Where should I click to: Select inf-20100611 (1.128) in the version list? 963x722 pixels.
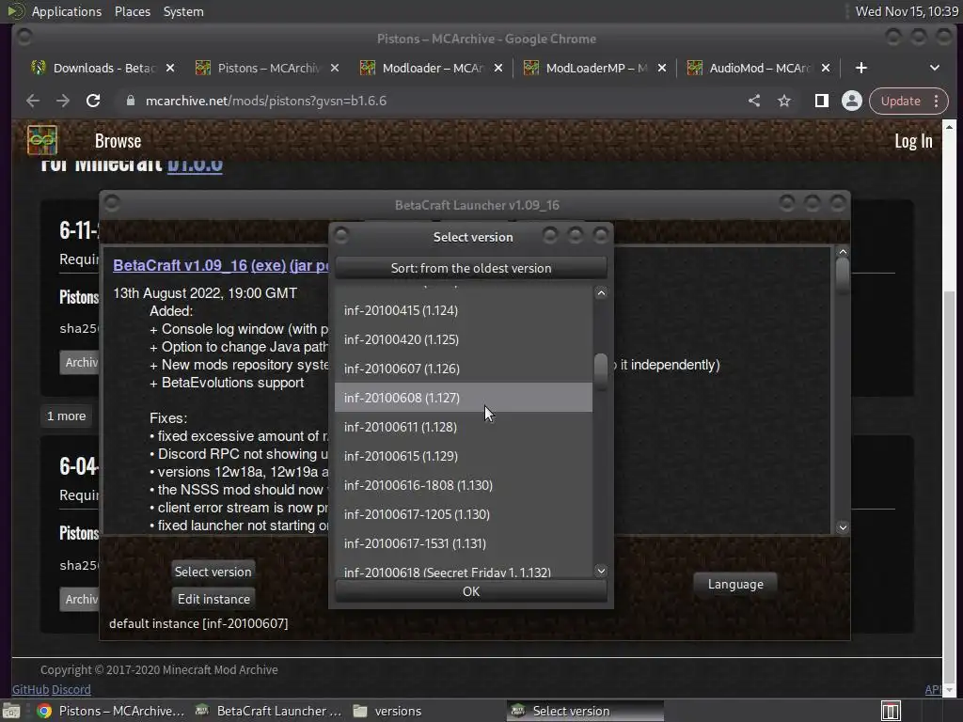pyautogui.click(x=463, y=427)
